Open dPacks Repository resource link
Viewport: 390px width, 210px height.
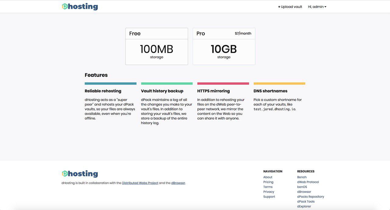tap(311, 197)
